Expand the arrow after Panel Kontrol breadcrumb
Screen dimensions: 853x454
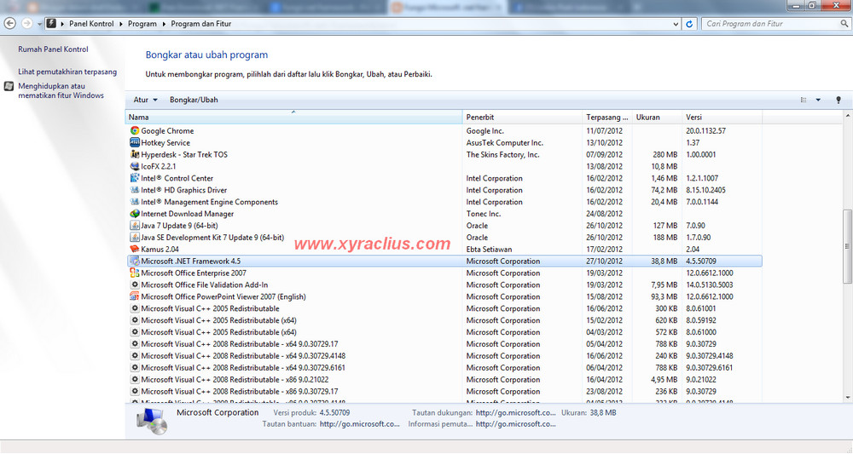[121, 24]
